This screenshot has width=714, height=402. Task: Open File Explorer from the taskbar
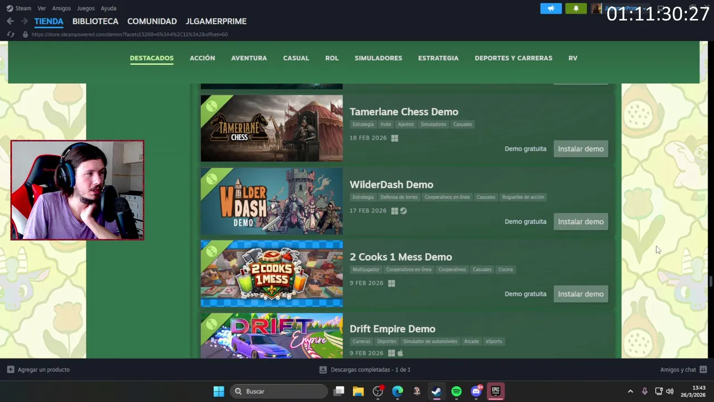(358, 391)
